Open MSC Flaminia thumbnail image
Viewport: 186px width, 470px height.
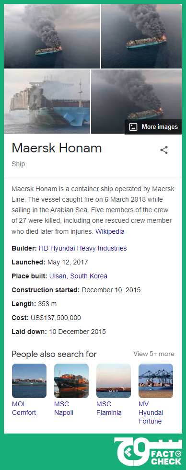tap(114, 381)
